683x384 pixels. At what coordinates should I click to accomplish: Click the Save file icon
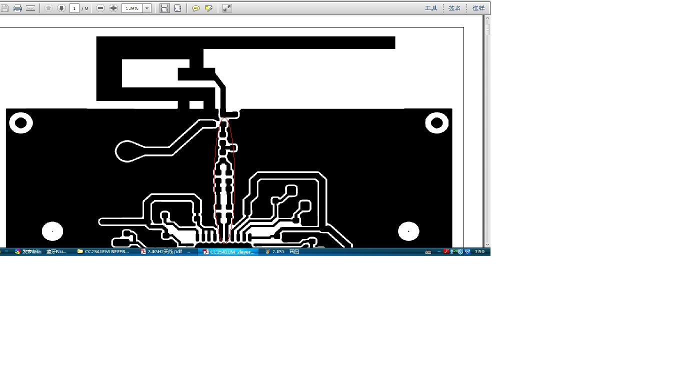click(4, 8)
